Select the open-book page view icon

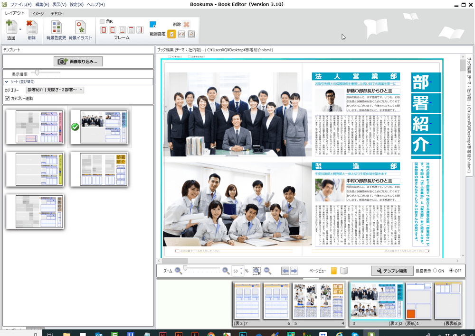point(344,270)
